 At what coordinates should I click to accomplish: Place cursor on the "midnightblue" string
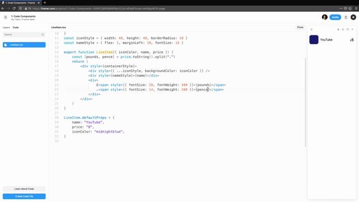pyautogui.click(x=108, y=132)
